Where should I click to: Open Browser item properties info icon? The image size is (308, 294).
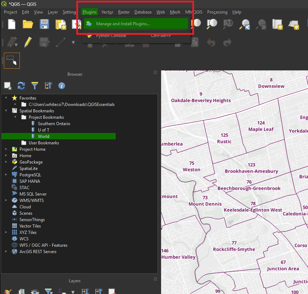click(x=62, y=86)
